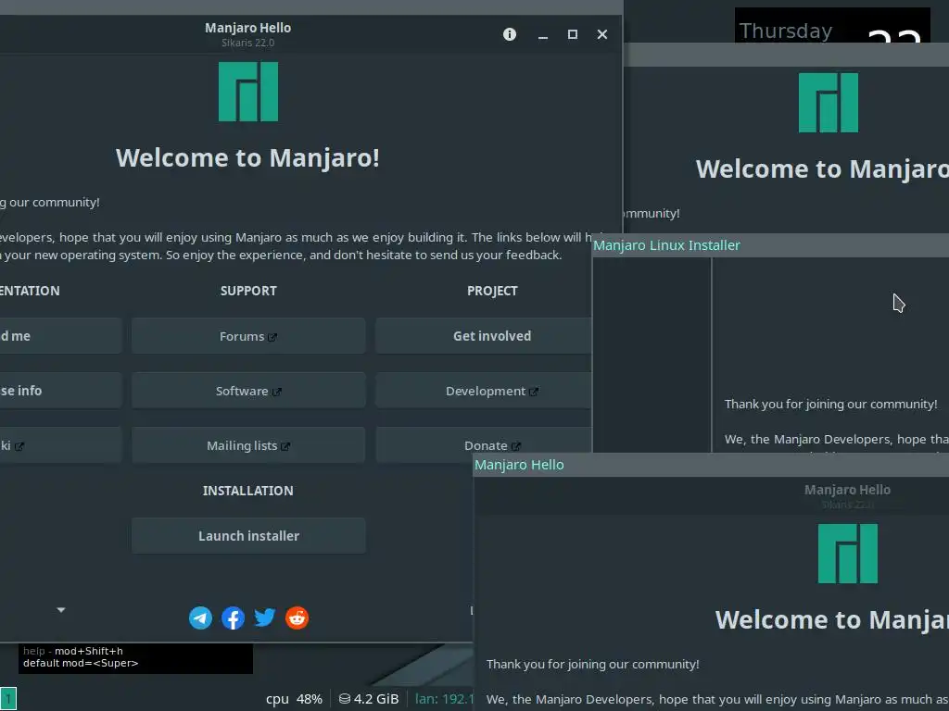The image size is (949, 711).
Task: Click the 4.2 GiB disk status entry
Action: tap(369, 699)
